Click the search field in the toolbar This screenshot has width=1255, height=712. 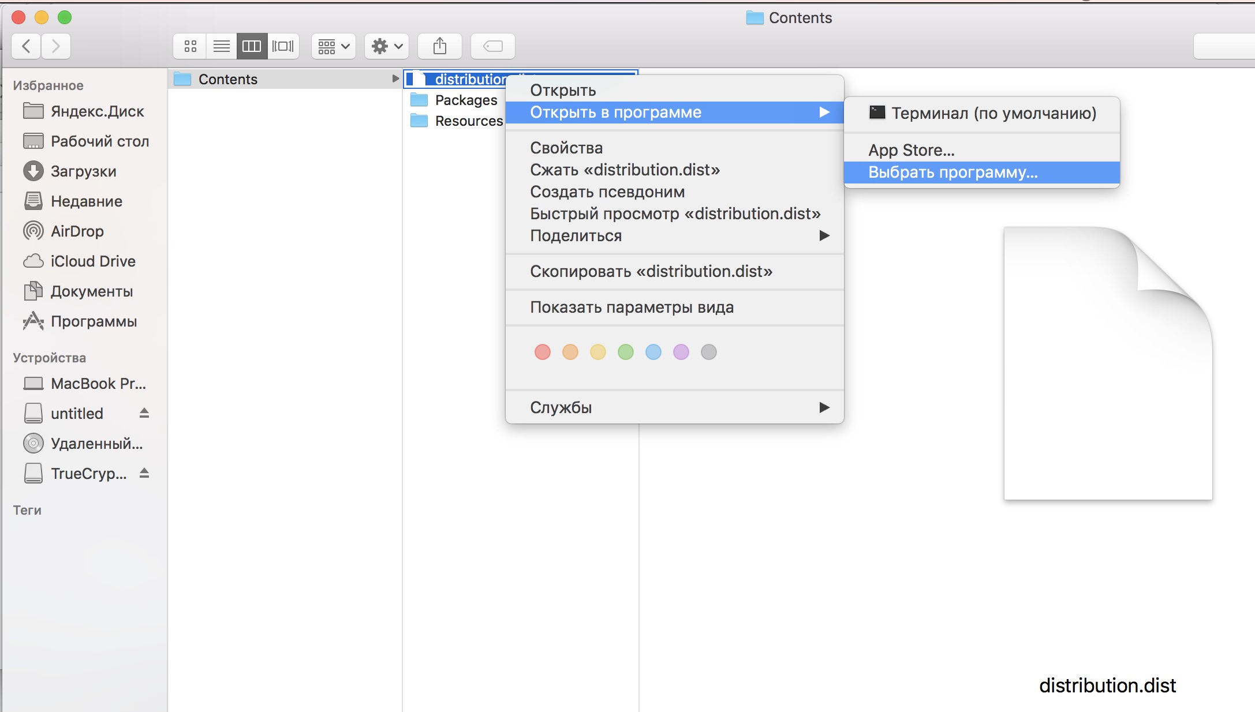click(x=1224, y=46)
